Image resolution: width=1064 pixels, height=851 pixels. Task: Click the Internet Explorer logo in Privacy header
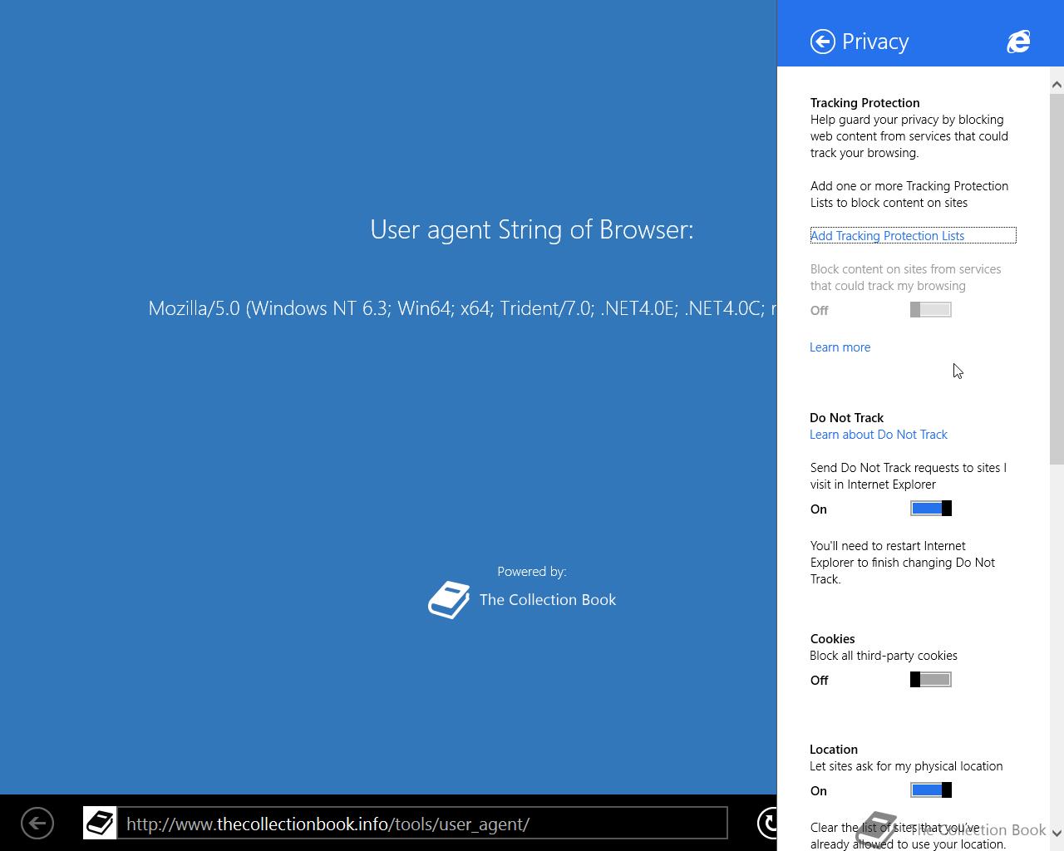pyautogui.click(x=1018, y=42)
